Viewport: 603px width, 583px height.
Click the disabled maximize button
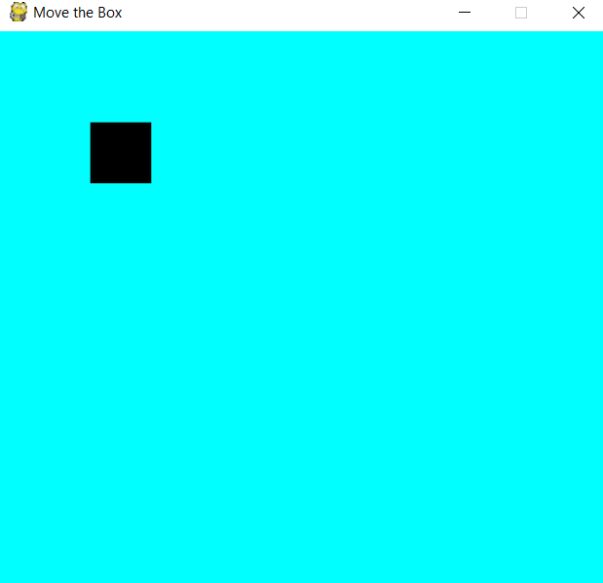[521, 13]
